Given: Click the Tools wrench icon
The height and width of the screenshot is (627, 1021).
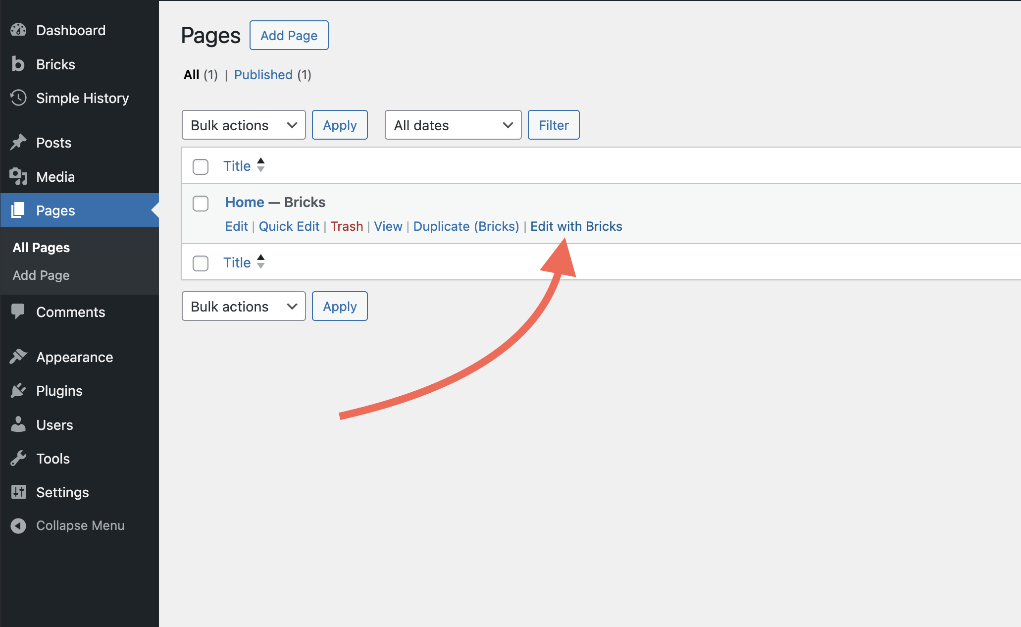Looking at the screenshot, I should 18,459.
